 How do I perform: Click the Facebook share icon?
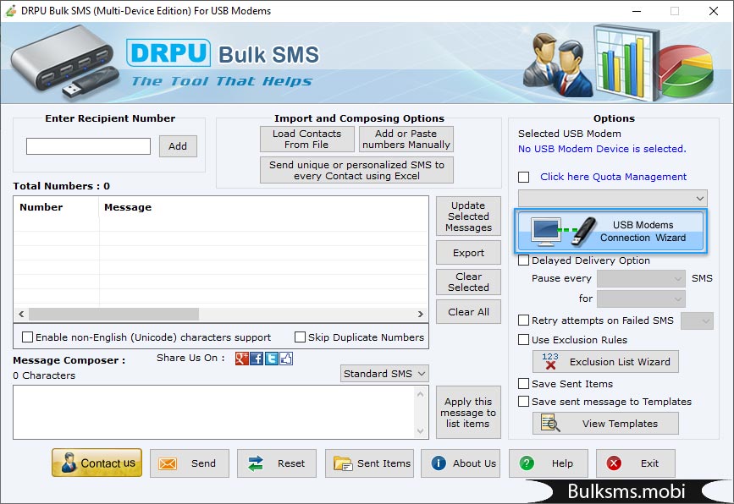pyautogui.click(x=257, y=359)
